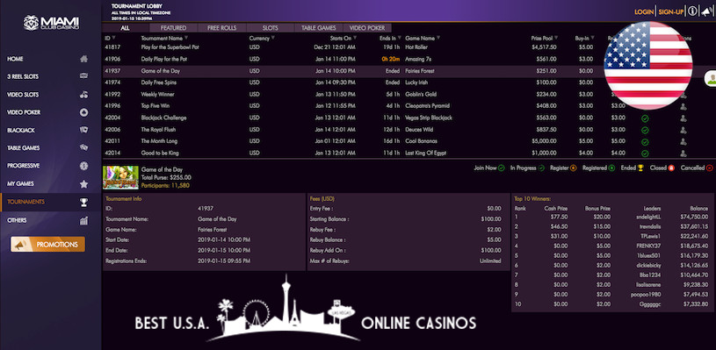Click the Promotions button
This screenshot has width=716, height=350.
pos(48,245)
